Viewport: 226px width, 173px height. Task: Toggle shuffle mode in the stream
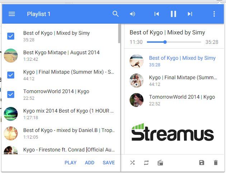pyautogui.click(x=132, y=163)
